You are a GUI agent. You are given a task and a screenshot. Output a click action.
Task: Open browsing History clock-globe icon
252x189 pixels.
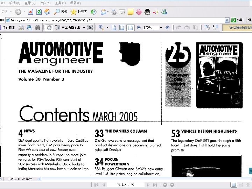pyautogui.click(x=93, y=12)
